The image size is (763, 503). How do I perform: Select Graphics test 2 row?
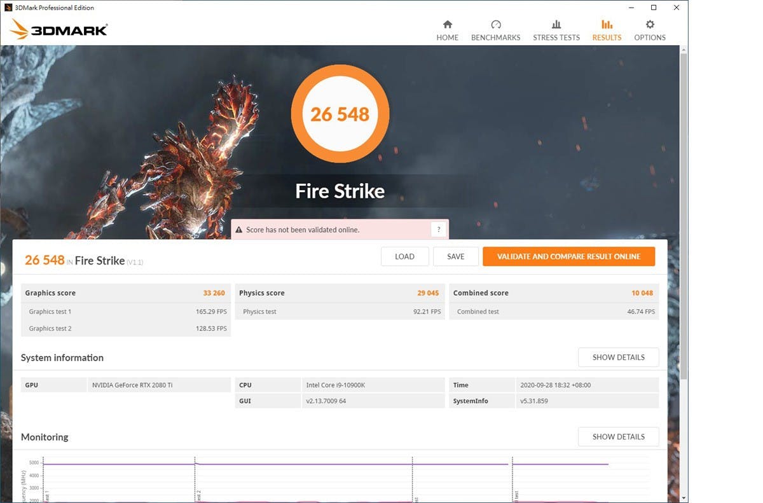click(126, 328)
